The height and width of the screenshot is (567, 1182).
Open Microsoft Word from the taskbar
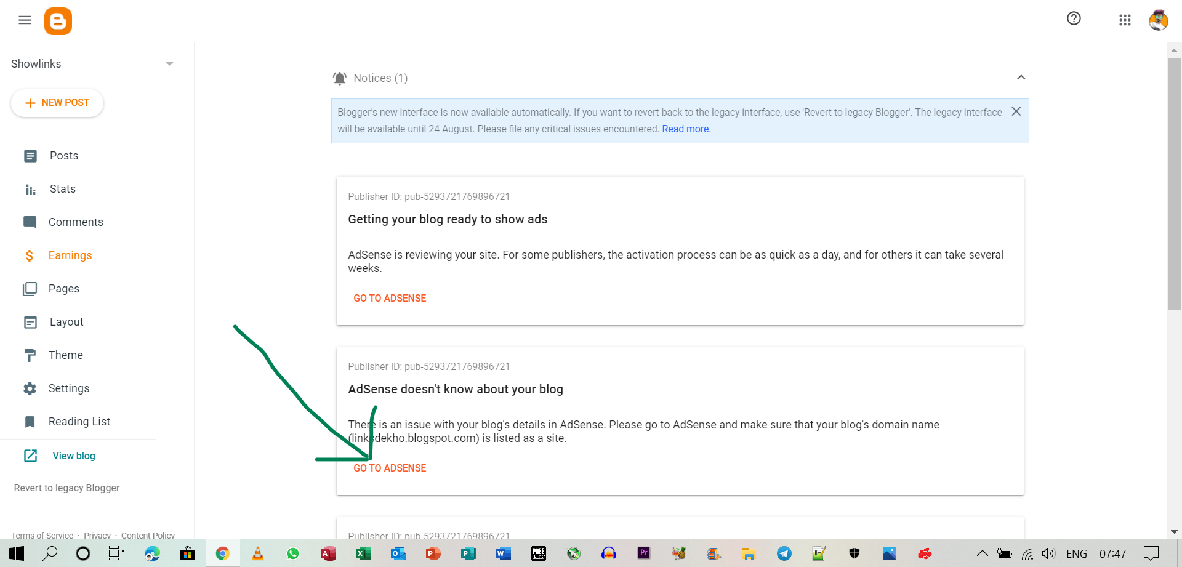point(504,553)
